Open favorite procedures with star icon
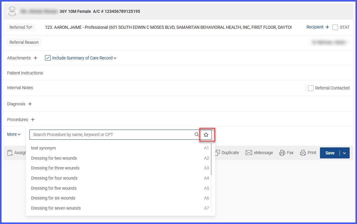Viewport: 357px width, 224px height. (206, 135)
